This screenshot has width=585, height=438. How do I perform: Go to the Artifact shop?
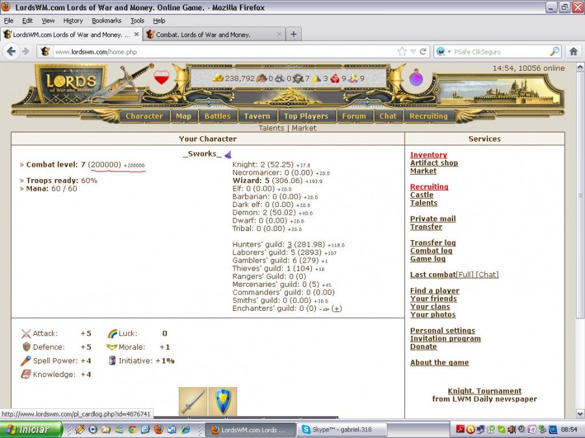point(434,163)
